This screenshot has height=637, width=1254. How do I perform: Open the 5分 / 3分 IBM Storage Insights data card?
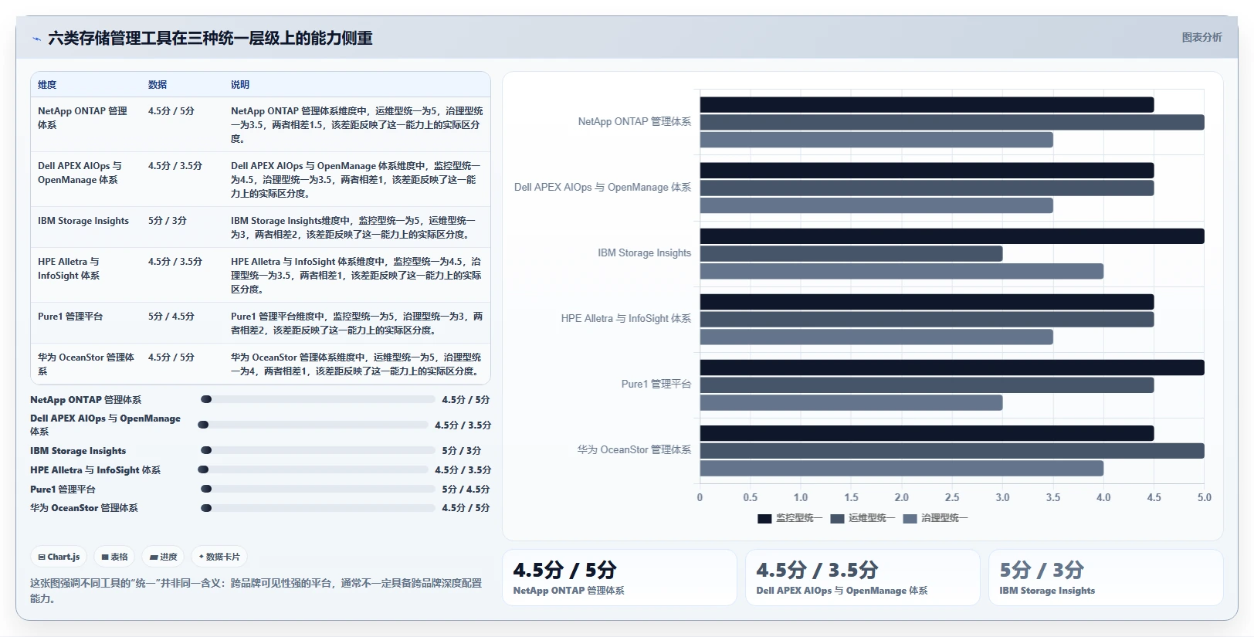[1106, 578]
